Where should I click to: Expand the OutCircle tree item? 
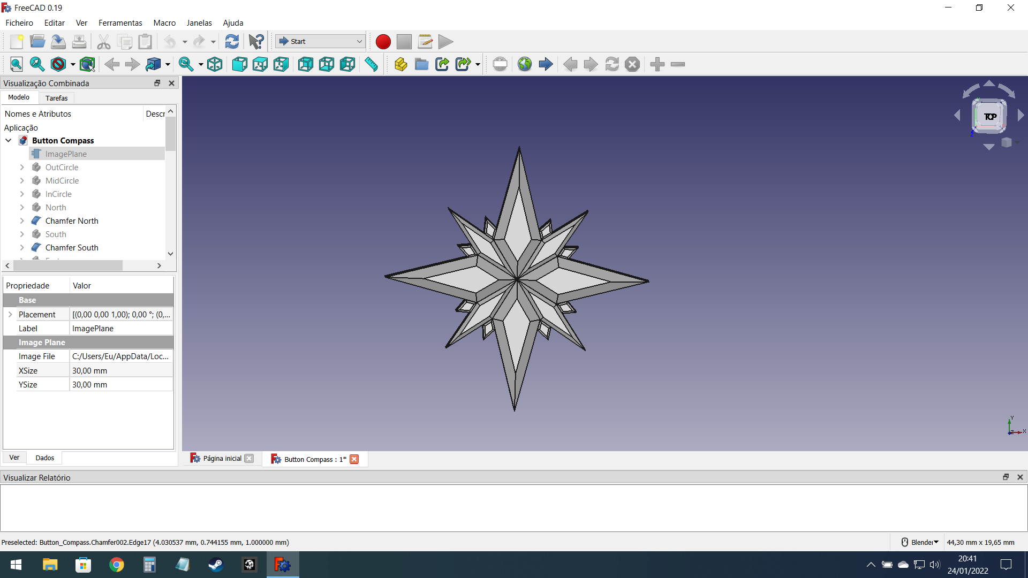pyautogui.click(x=22, y=167)
